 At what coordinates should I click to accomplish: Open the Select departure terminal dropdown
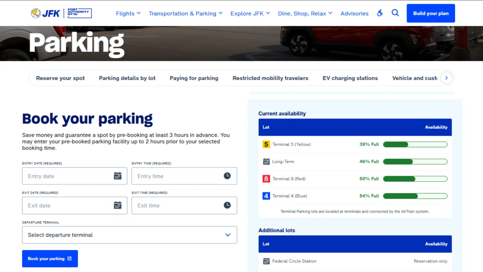point(129,235)
